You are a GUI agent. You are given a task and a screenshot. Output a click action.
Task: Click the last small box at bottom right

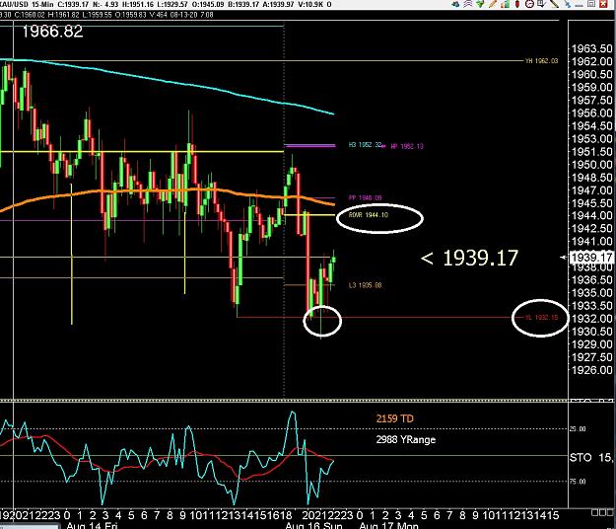tap(608, 512)
